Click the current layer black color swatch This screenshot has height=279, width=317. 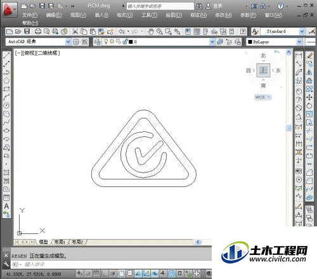131,42
